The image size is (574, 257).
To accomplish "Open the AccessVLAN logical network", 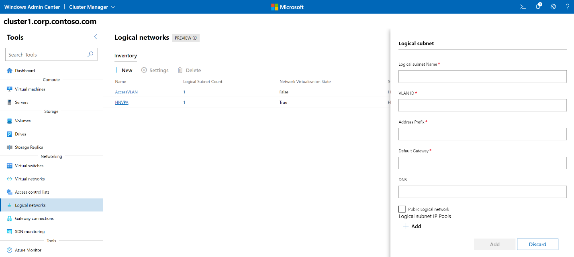I will (126, 92).
